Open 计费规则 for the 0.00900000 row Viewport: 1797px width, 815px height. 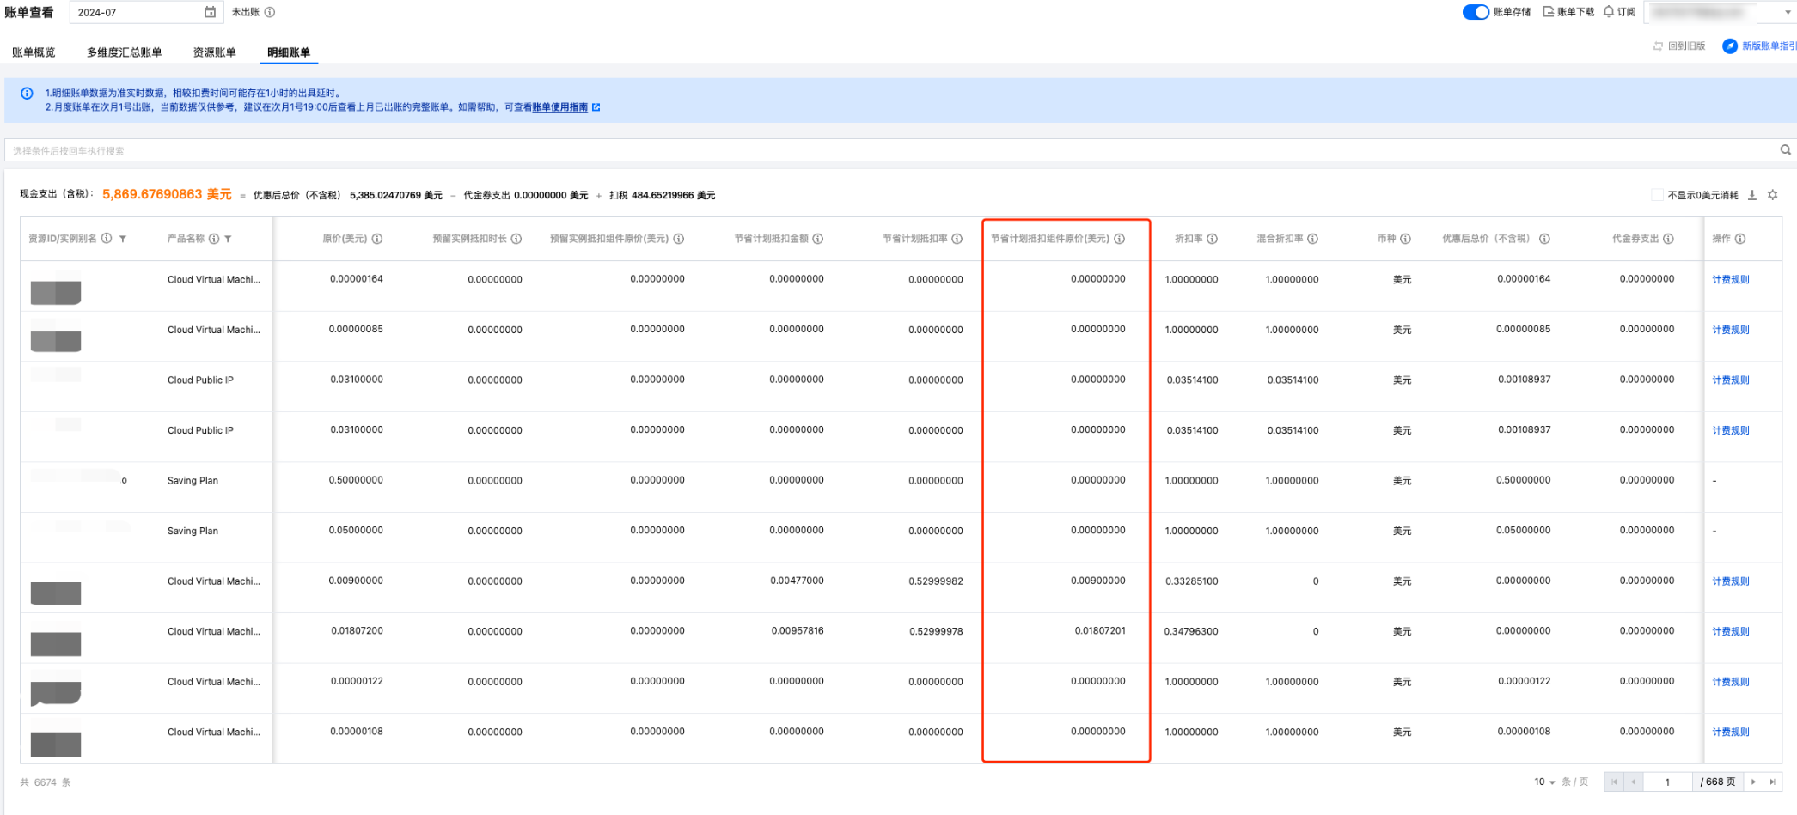pos(1731,581)
